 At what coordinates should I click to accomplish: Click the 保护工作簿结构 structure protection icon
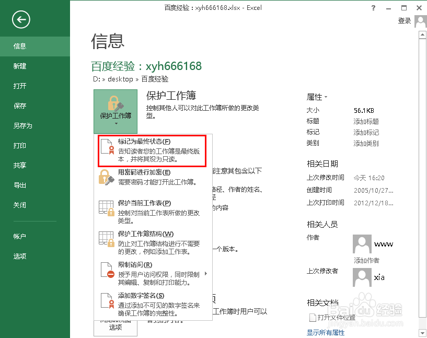107,239
